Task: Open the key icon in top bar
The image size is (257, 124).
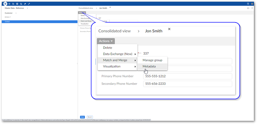Action: [x=25, y=4]
